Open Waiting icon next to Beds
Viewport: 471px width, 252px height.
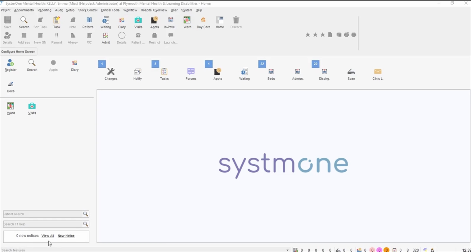coord(244,74)
